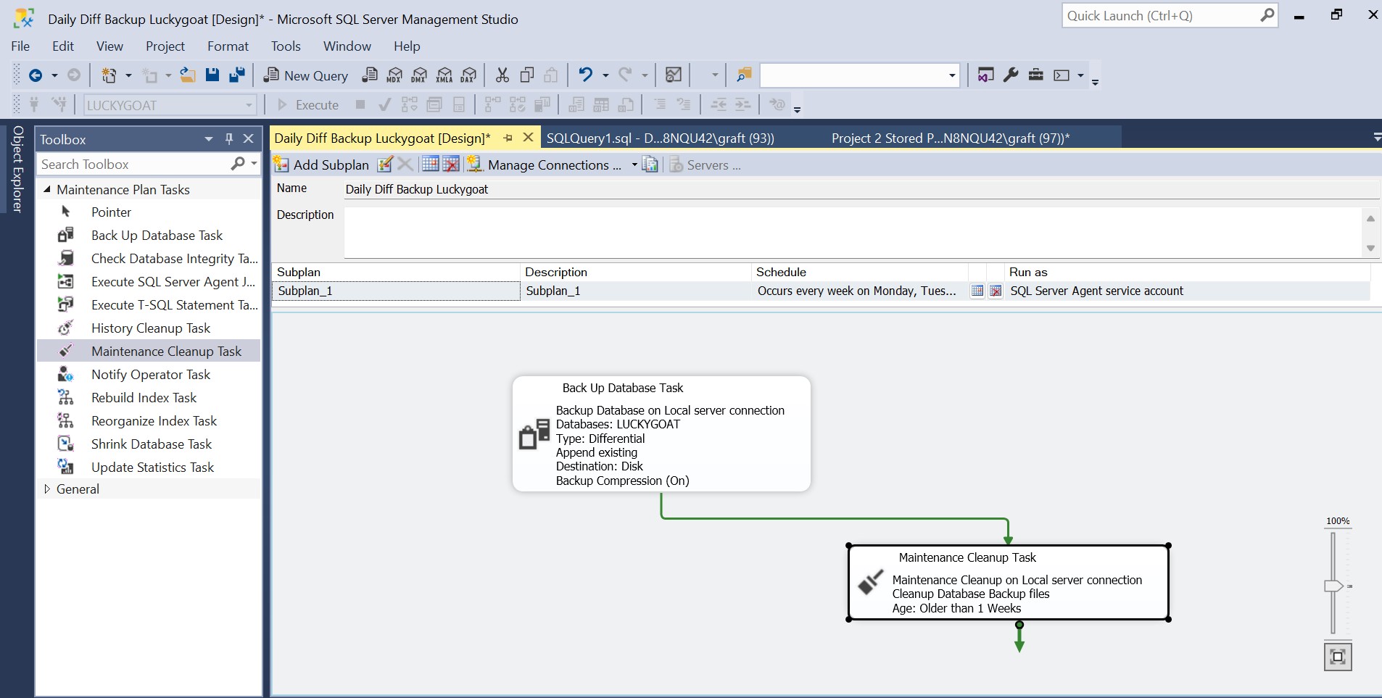Viewport: 1382px width, 698px height.
Task: Remove schedule icon in Subplan_1 row
Action: tap(996, 291)
